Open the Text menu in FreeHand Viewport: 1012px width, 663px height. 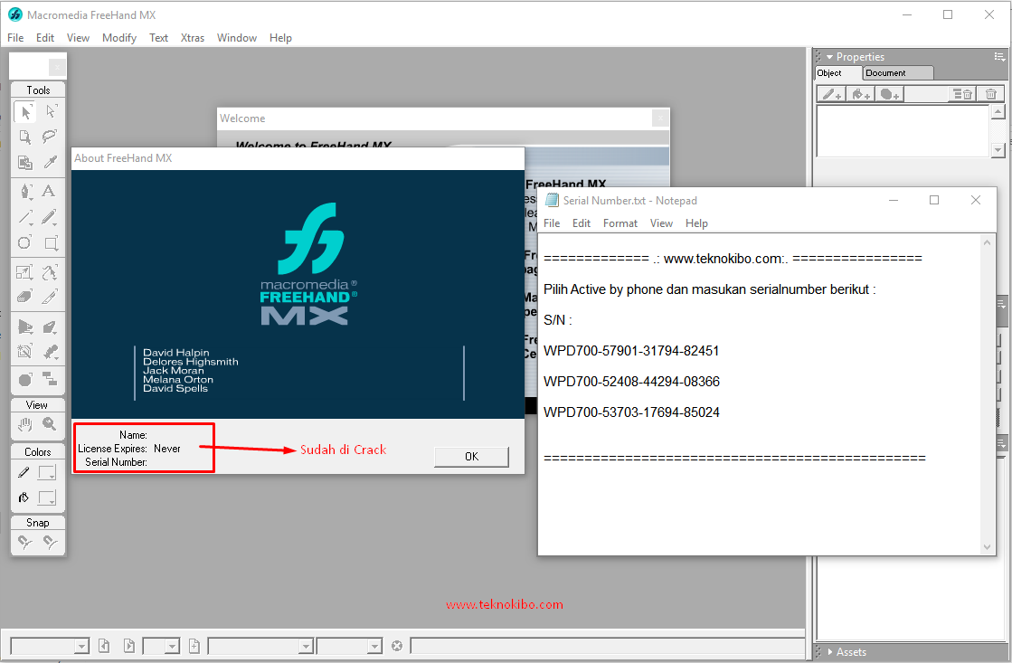pyautogui.click(x=159, y=38)
